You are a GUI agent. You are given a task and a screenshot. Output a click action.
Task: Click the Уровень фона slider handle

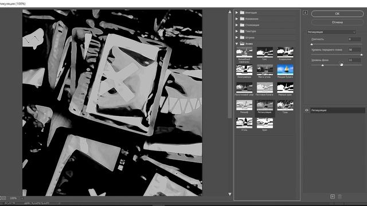click(x=322, y=65)
